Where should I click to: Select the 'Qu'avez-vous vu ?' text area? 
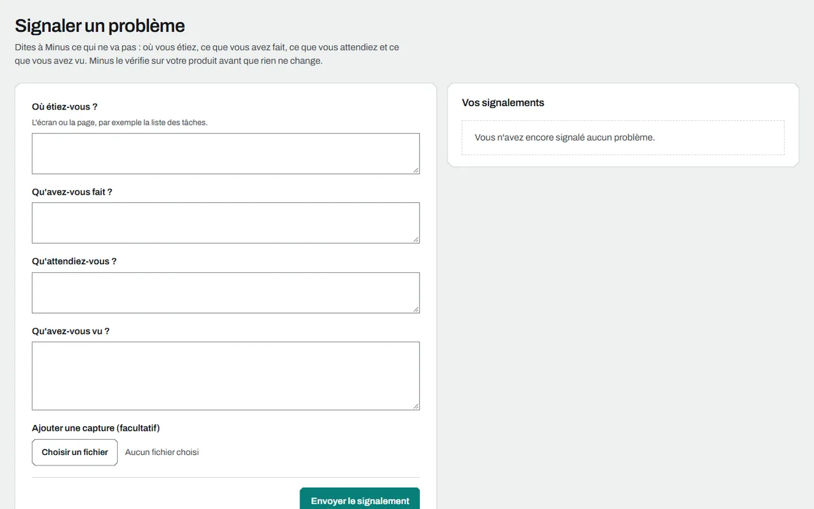pos(226,376)
